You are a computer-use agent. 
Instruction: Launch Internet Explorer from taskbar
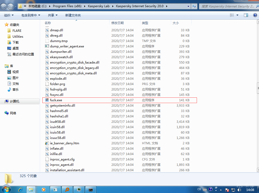(x=20, y=189)
